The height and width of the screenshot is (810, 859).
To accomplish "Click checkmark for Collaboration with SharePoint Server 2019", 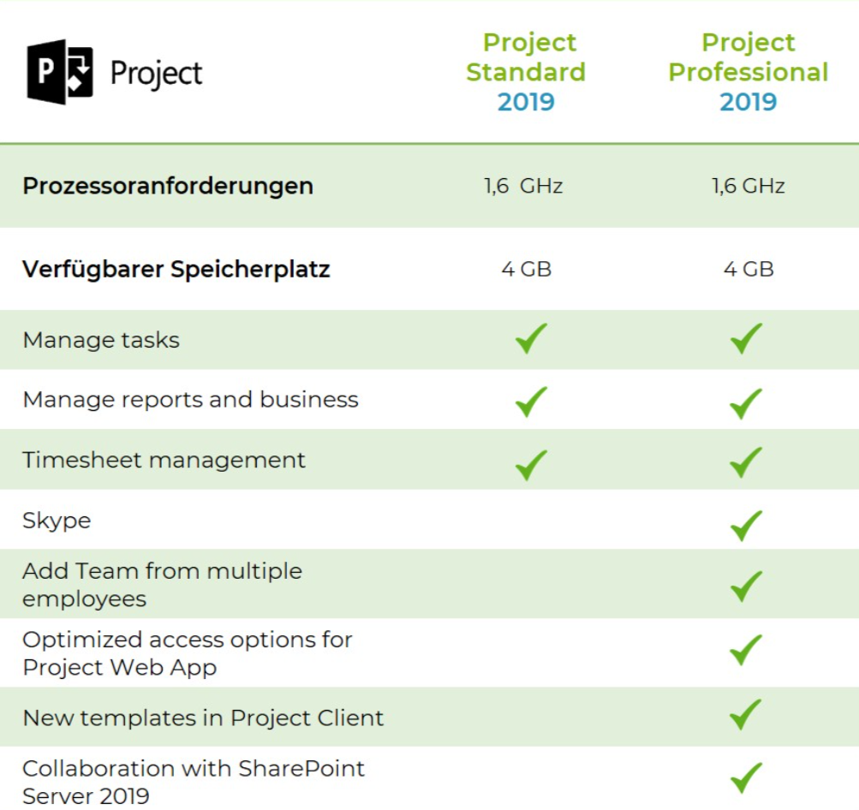I will pos(746,777).
